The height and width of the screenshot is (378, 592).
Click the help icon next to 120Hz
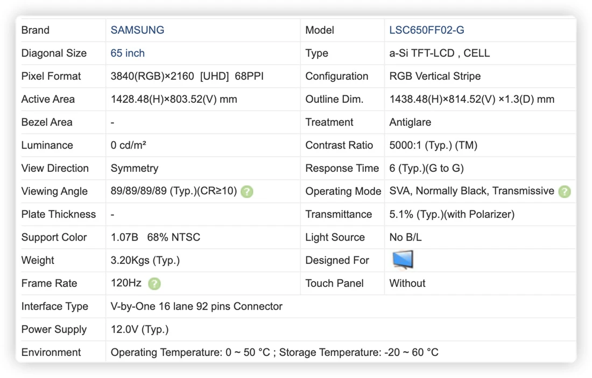[154, 284]
